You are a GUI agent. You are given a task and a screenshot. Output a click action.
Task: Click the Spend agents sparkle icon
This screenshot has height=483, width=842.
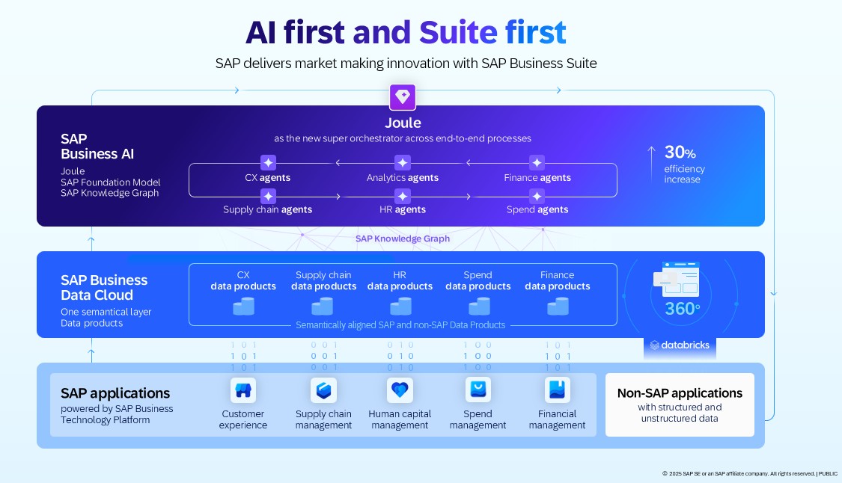[537, 196]
